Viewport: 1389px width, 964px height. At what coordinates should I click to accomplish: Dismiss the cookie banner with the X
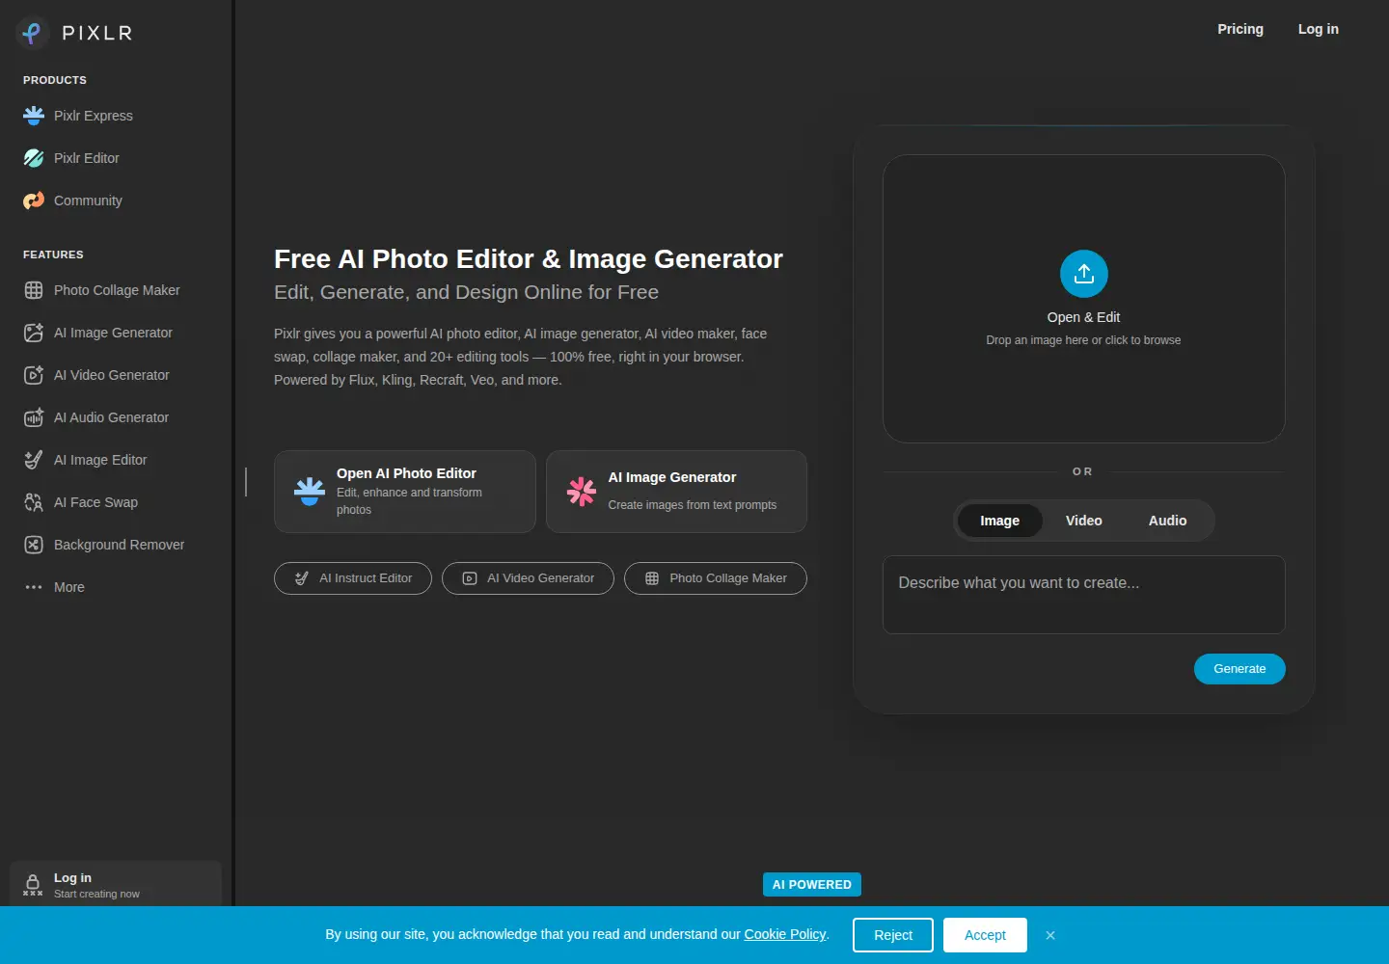(1050, 935)
